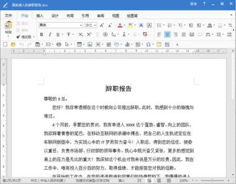236x184 pixels.
Task: Click the print icon
Action: pos(59,44)
